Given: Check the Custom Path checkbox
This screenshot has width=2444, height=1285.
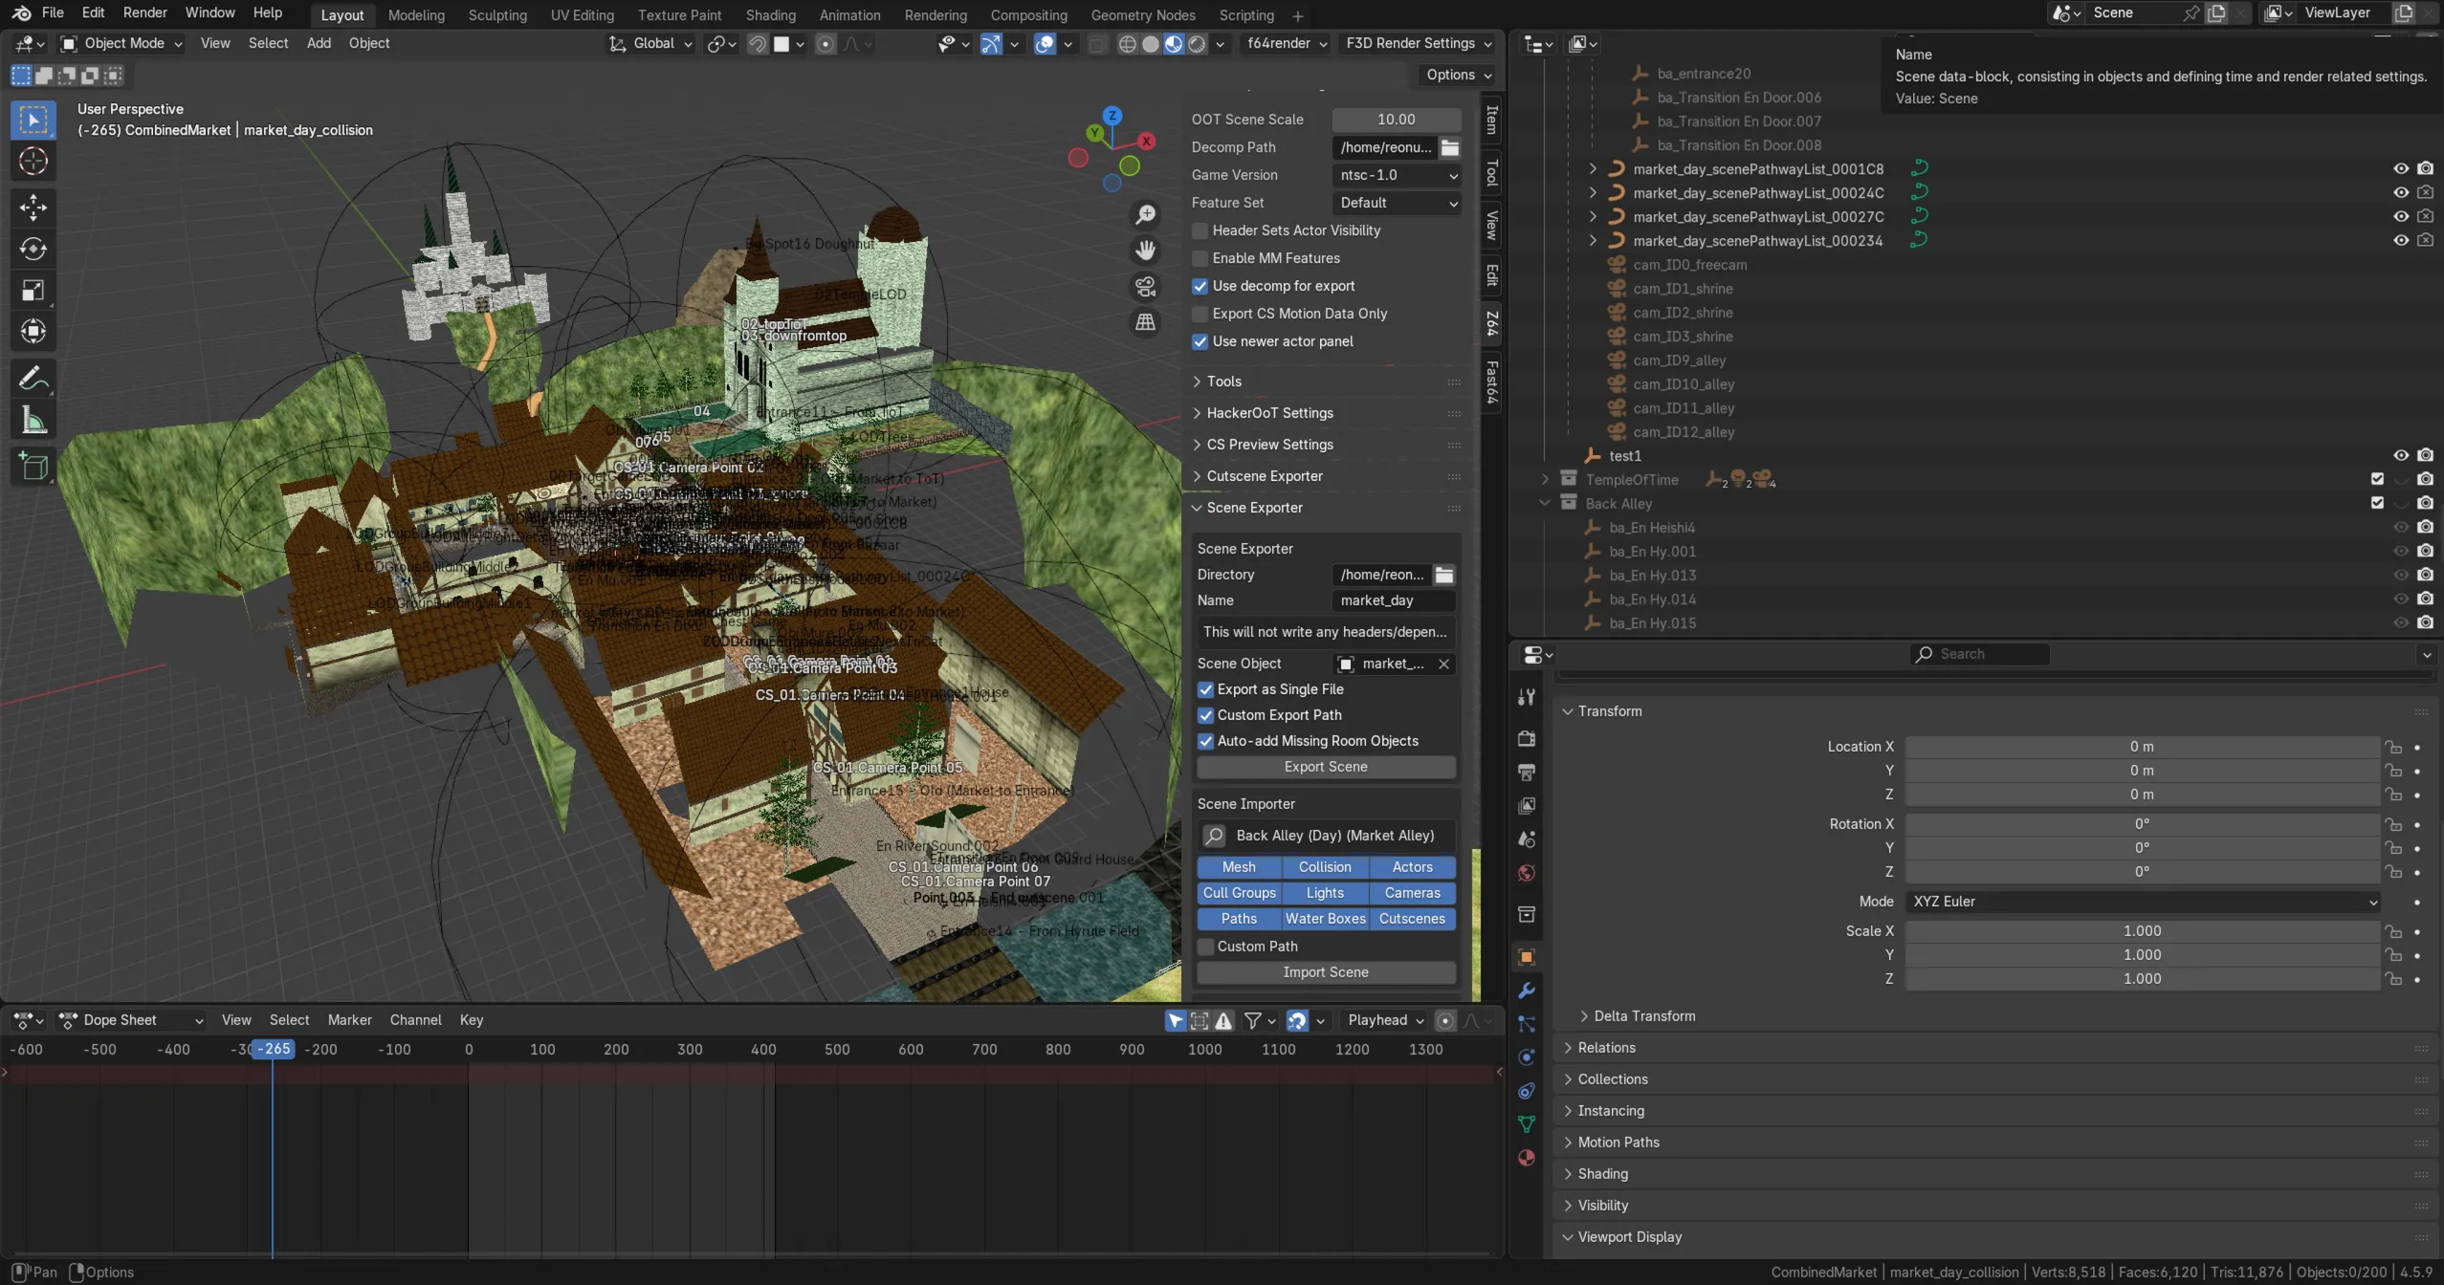Looking at the screenshot, I should (x=1205, y=947).
